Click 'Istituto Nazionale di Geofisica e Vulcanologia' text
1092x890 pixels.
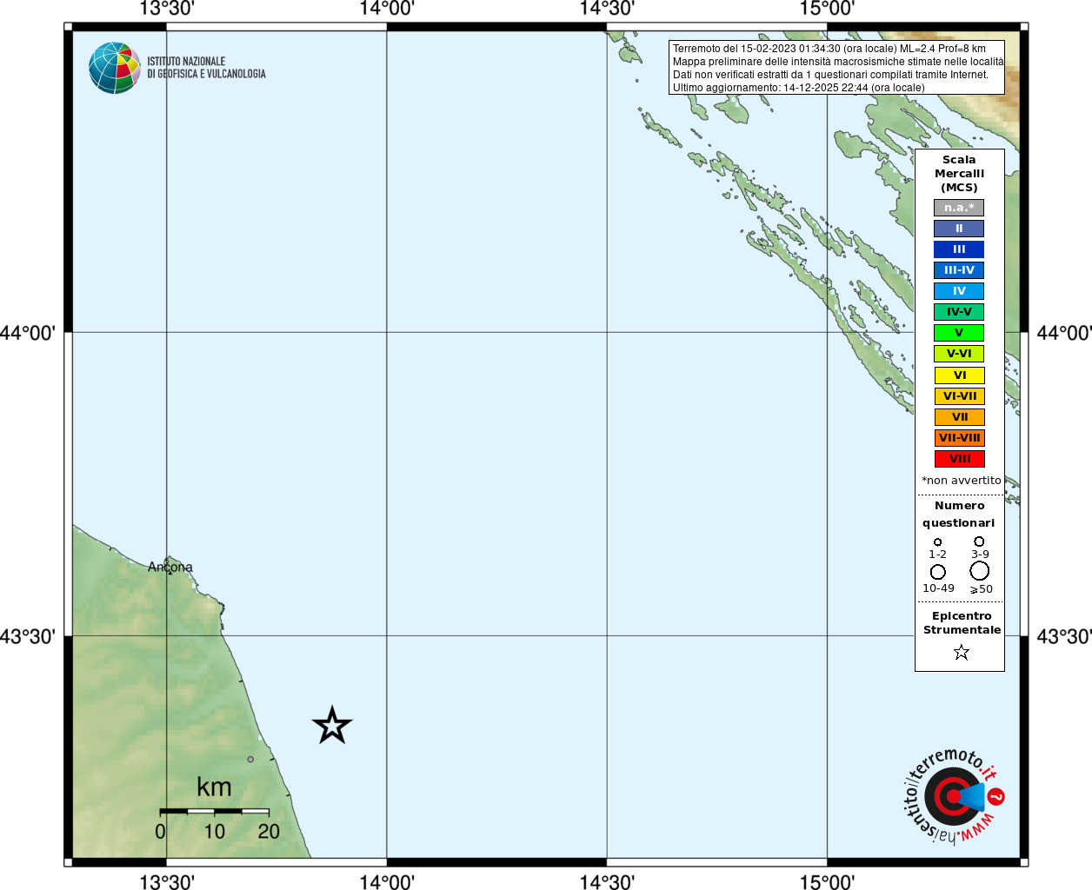pos(206,68)
